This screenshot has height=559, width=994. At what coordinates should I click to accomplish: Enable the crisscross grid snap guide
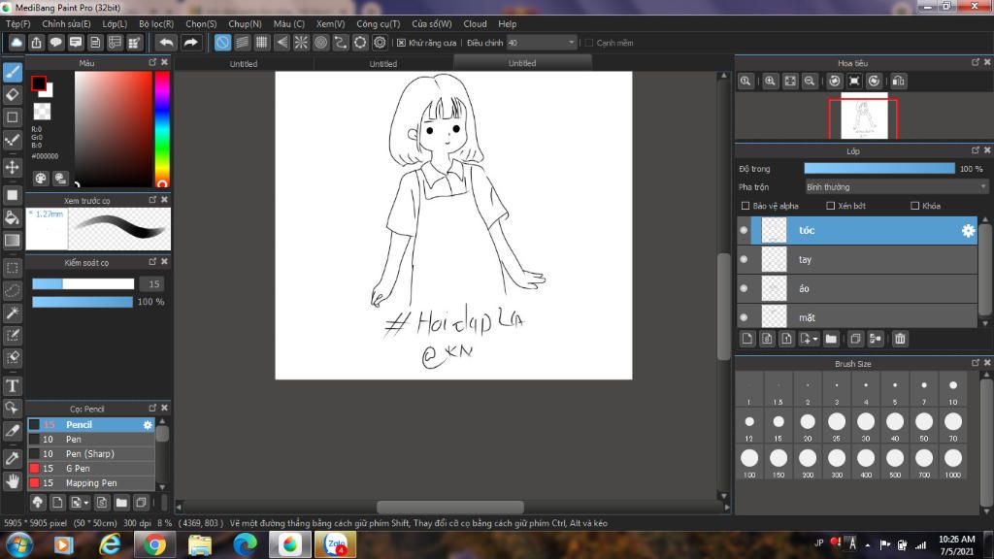[x=262, y=43]
